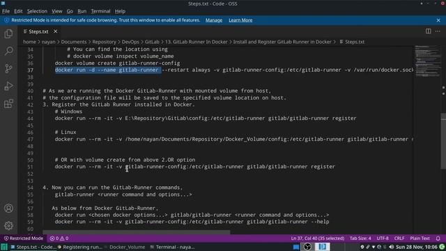
Task: Open the notifications bell in status bar
Action: tap(438, 238)
